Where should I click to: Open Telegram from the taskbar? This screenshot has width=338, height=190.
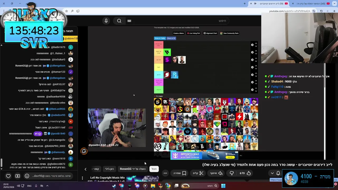click(x=121, y=186)
